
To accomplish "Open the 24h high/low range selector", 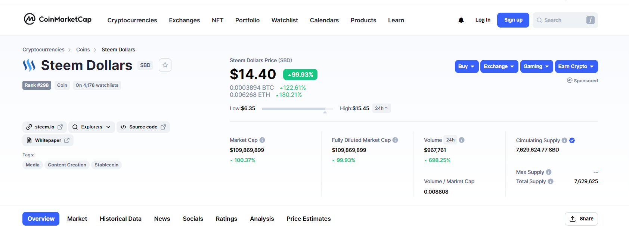I will [x=381, y=108].
